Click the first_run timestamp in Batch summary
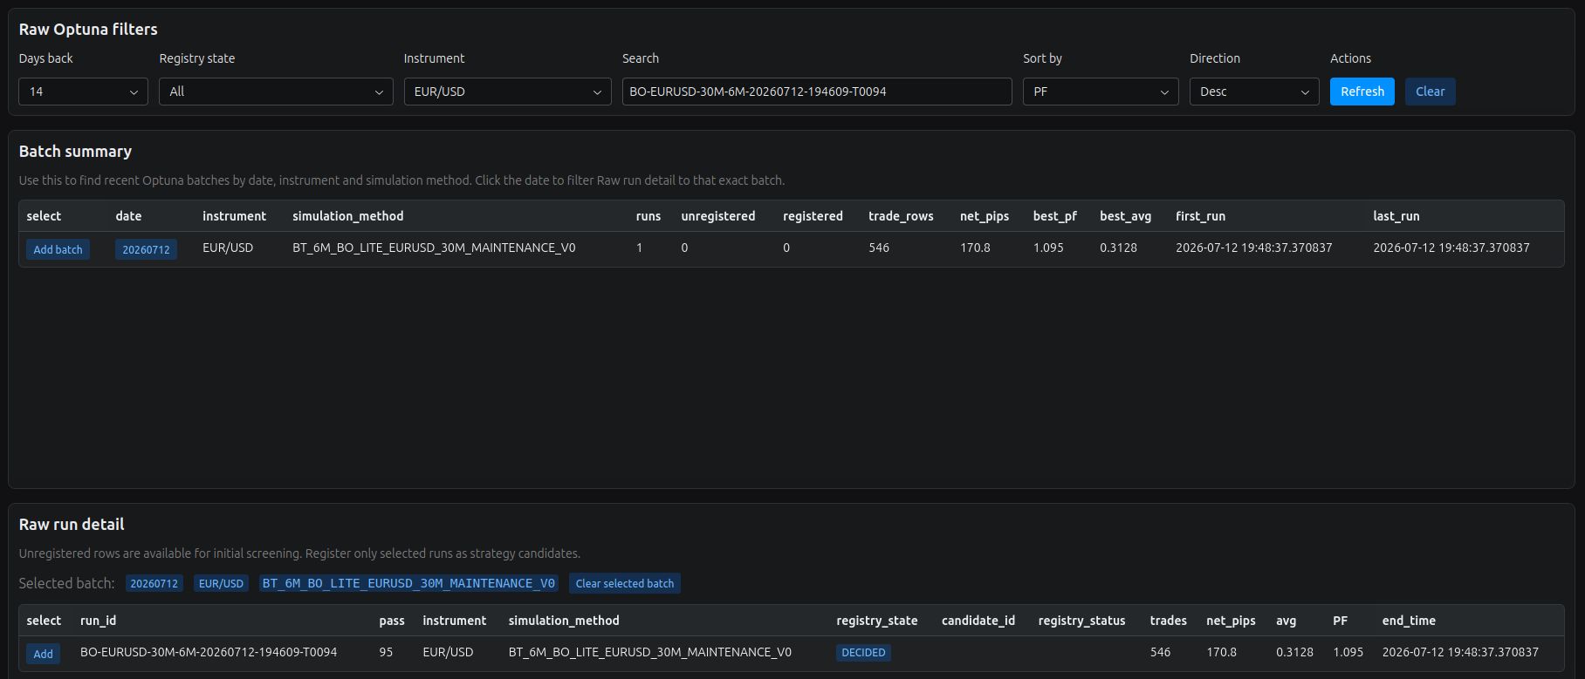 click(1253, 248)
